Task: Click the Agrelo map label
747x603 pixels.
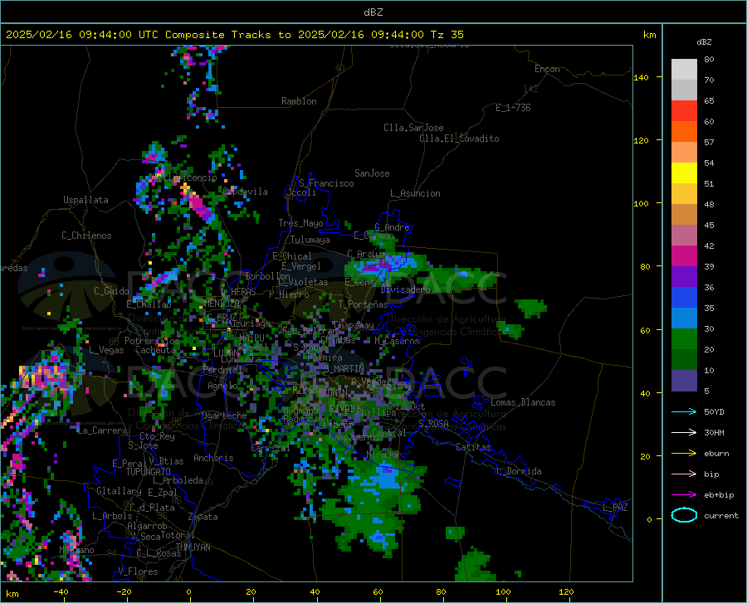Action: click(222, 386)
